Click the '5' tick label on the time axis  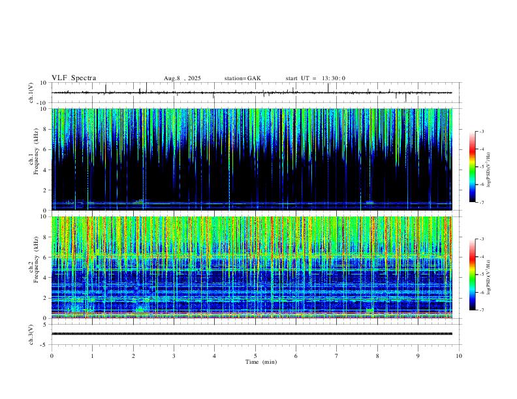coord(255,356)
